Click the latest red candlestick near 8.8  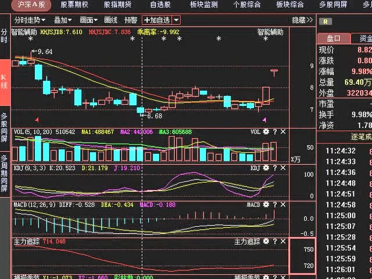tap(274, 73)
